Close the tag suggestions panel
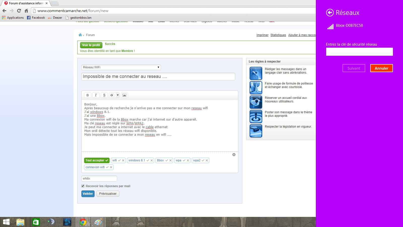The width and height of the screenshot is (403, 227). (x=234, y=155)
